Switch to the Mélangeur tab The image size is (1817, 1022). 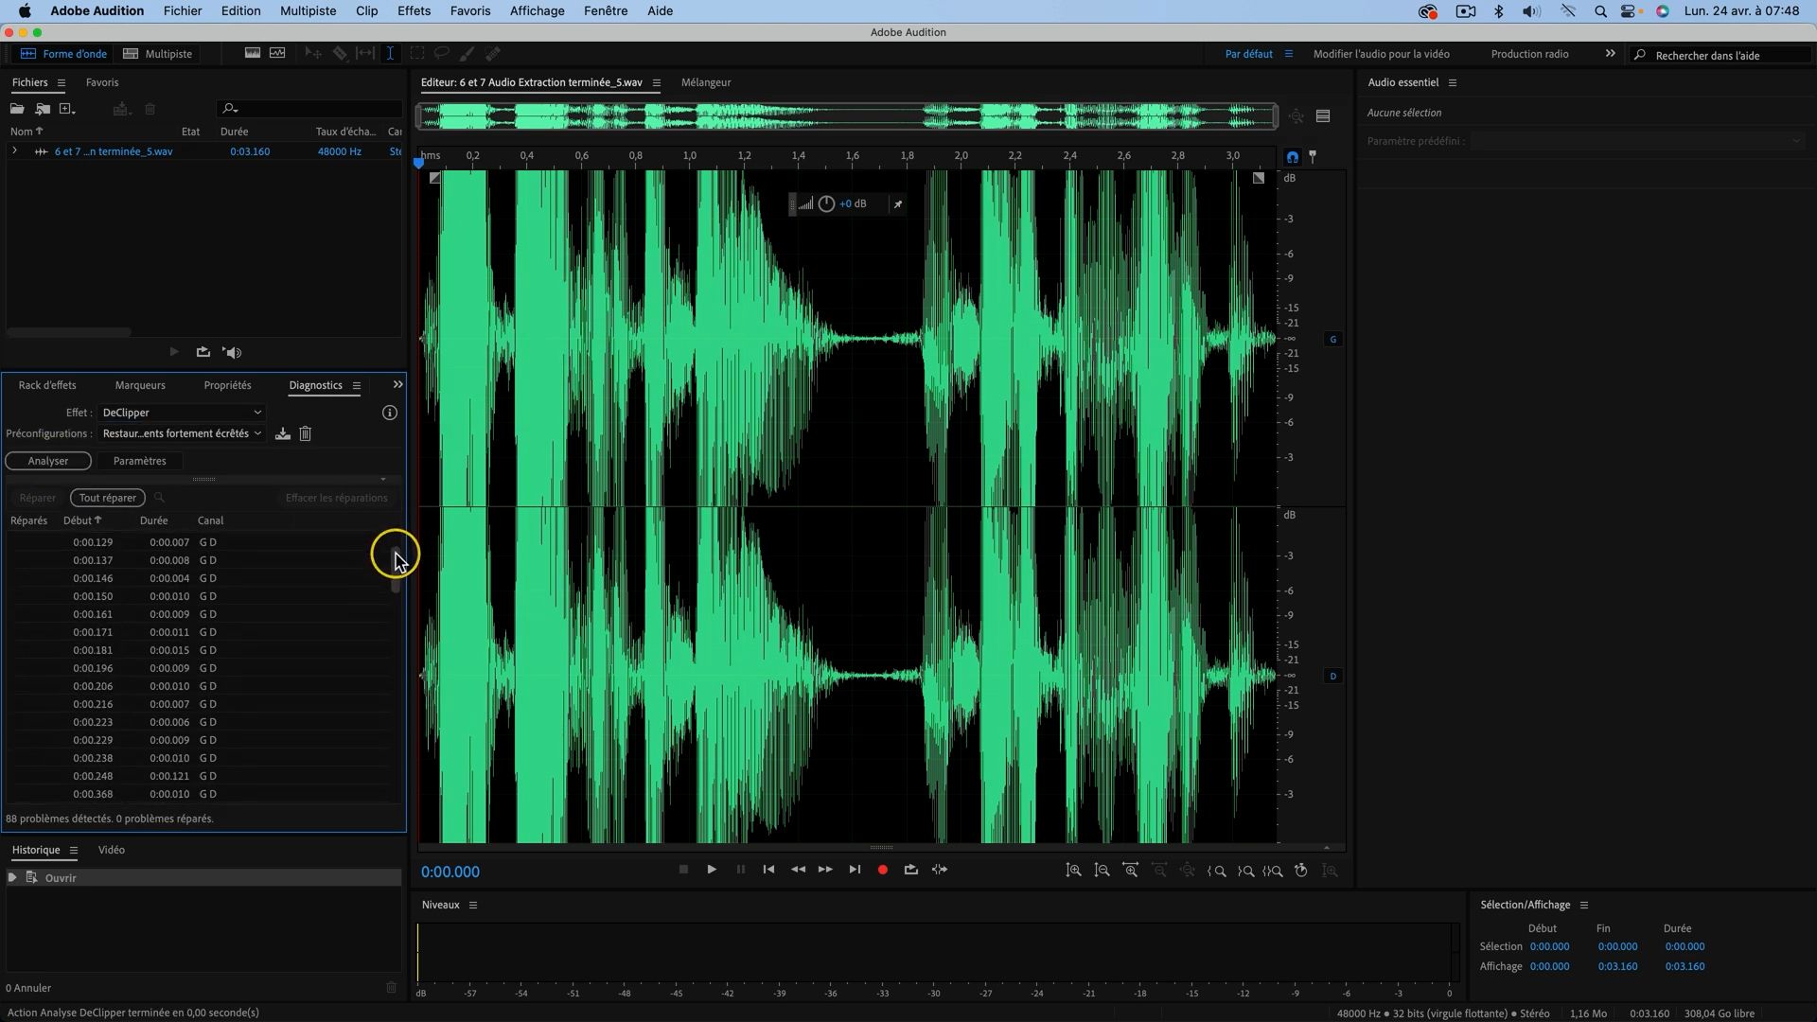tap(706, 82)
